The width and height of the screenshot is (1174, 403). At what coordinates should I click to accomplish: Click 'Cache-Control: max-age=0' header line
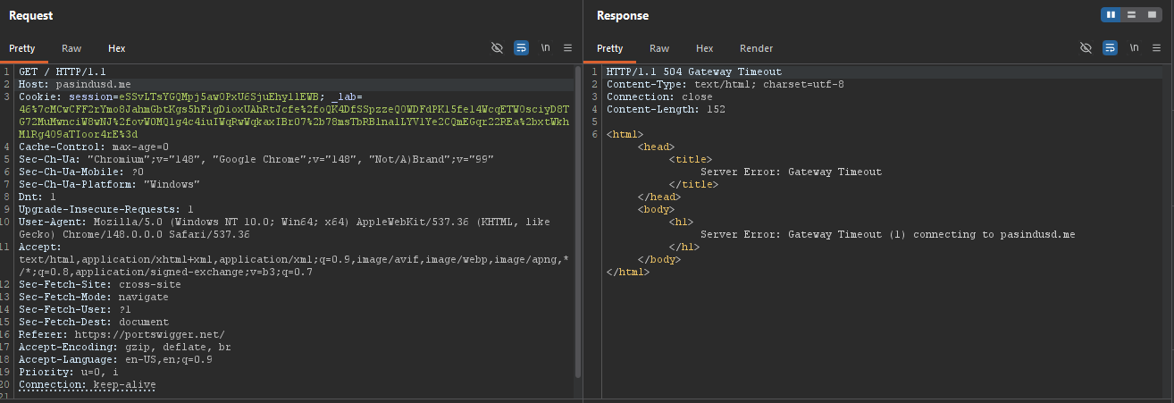(93, 147)
